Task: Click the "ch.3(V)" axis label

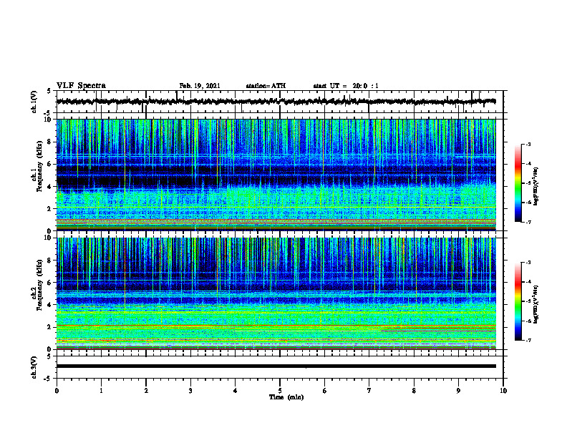Action: tap(34, 367)
